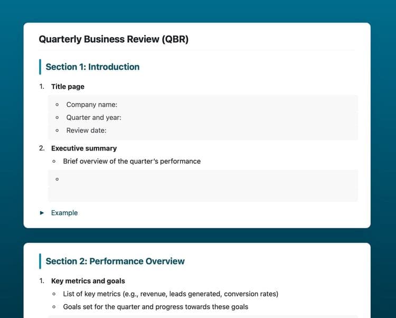Place cursor on Quarter and year: line
The height and width of the screenshot is (318, 396).
click(x=94, y=117)
